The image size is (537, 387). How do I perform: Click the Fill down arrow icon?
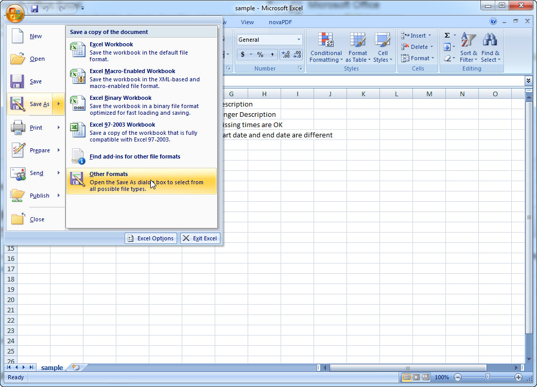(x=447, y=47)
